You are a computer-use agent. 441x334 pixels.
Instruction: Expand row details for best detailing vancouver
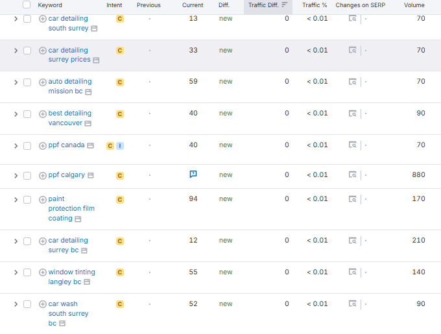tap(16, 114)
